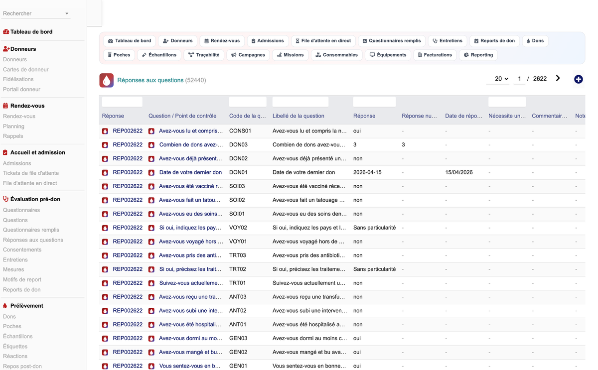Open File d'attente en direct tab
598x370 pixels.
click(x=323, y=41)
